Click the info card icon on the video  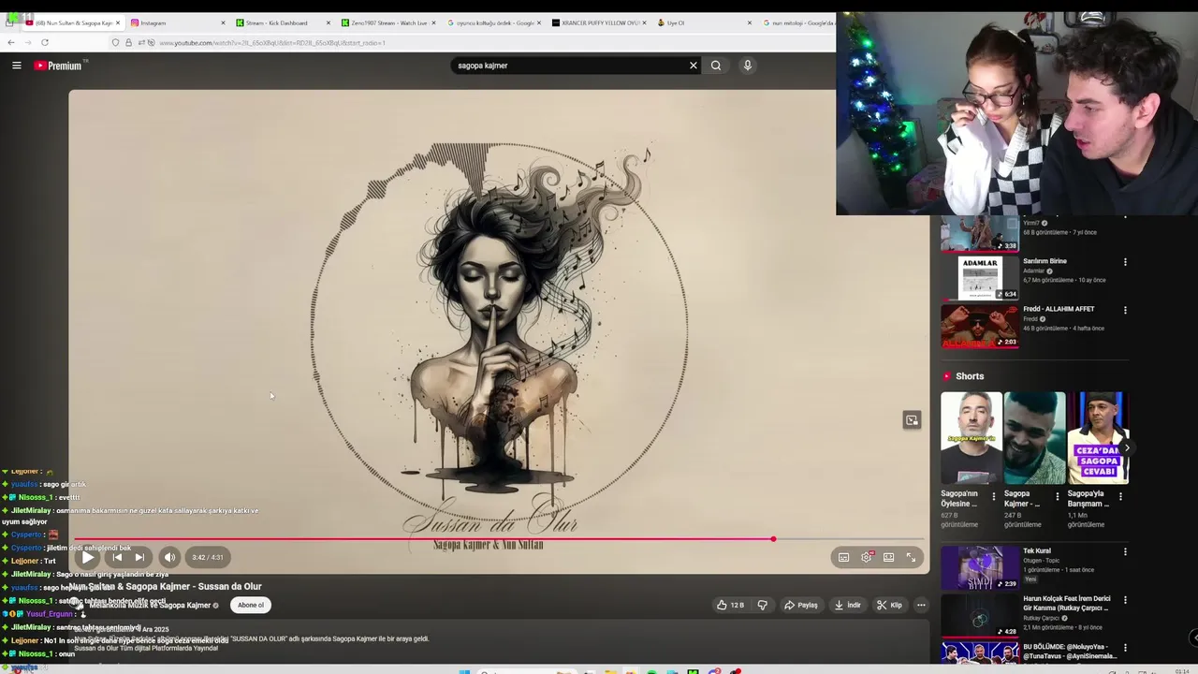coord(912,420)
